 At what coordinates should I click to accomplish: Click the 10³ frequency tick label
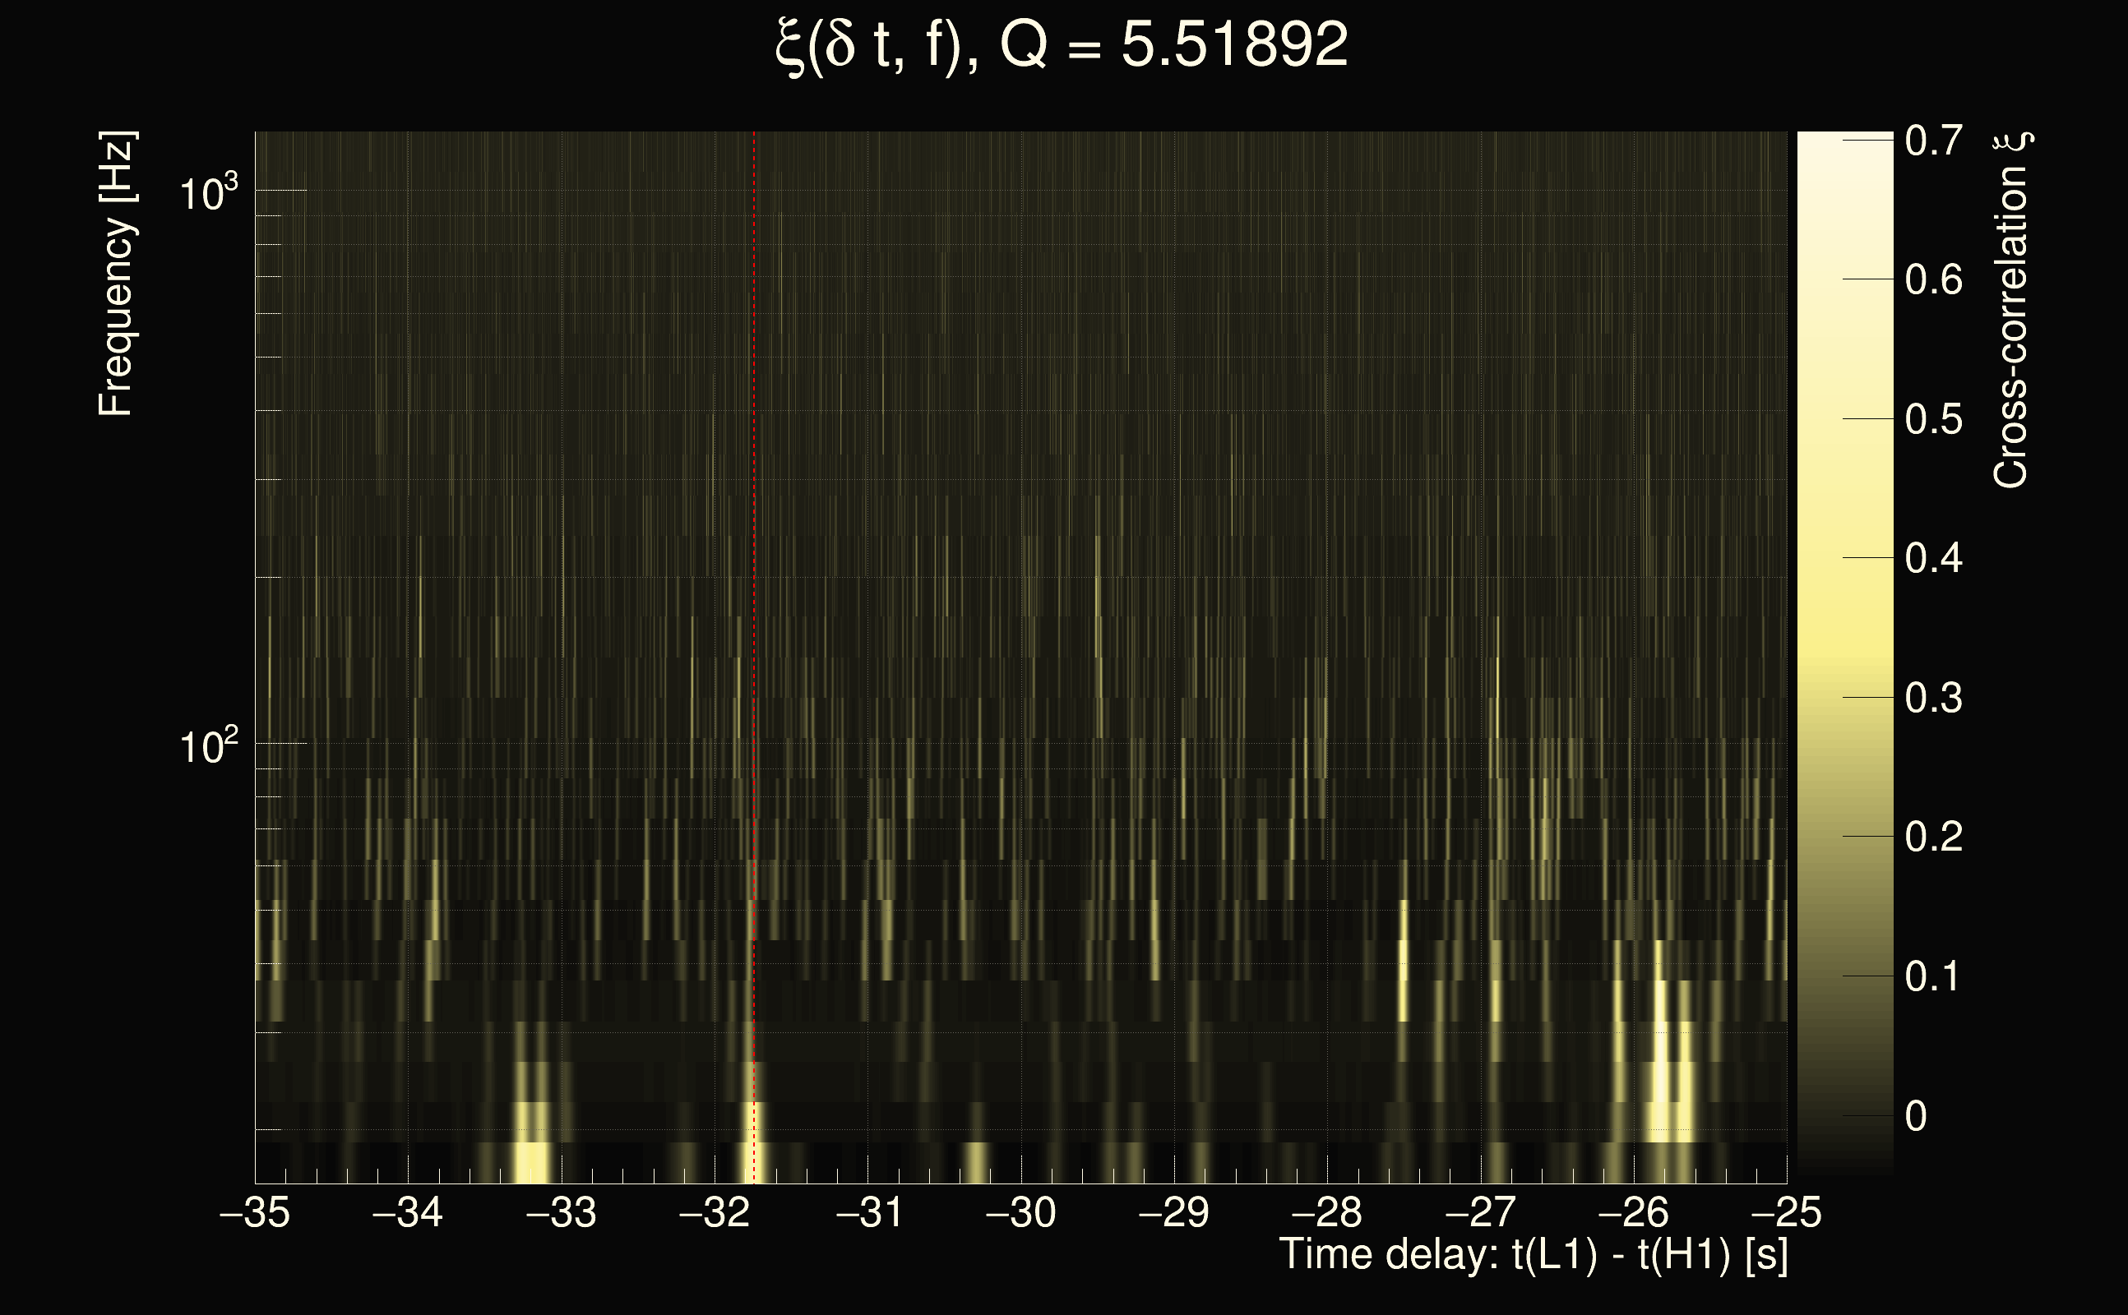[x=208, y=193]
